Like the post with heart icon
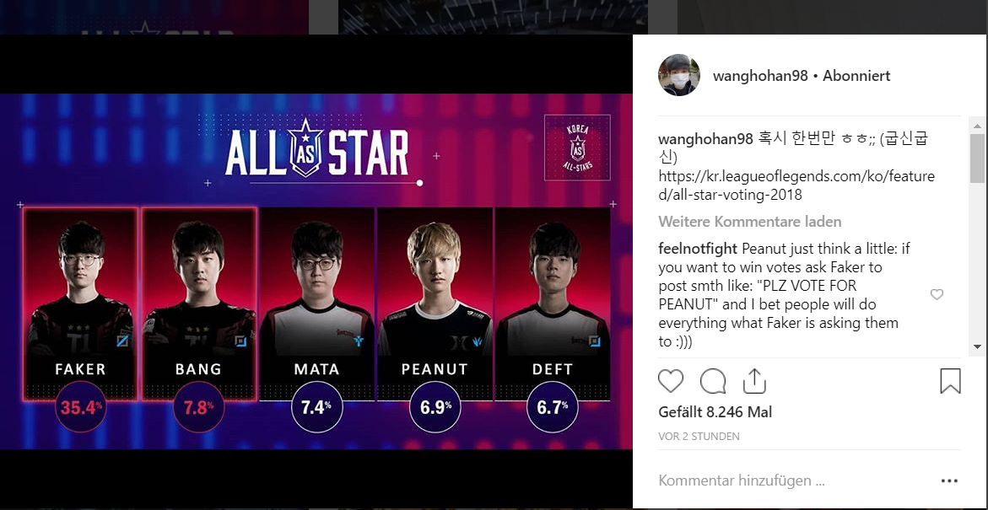 [x=671, y=381]
